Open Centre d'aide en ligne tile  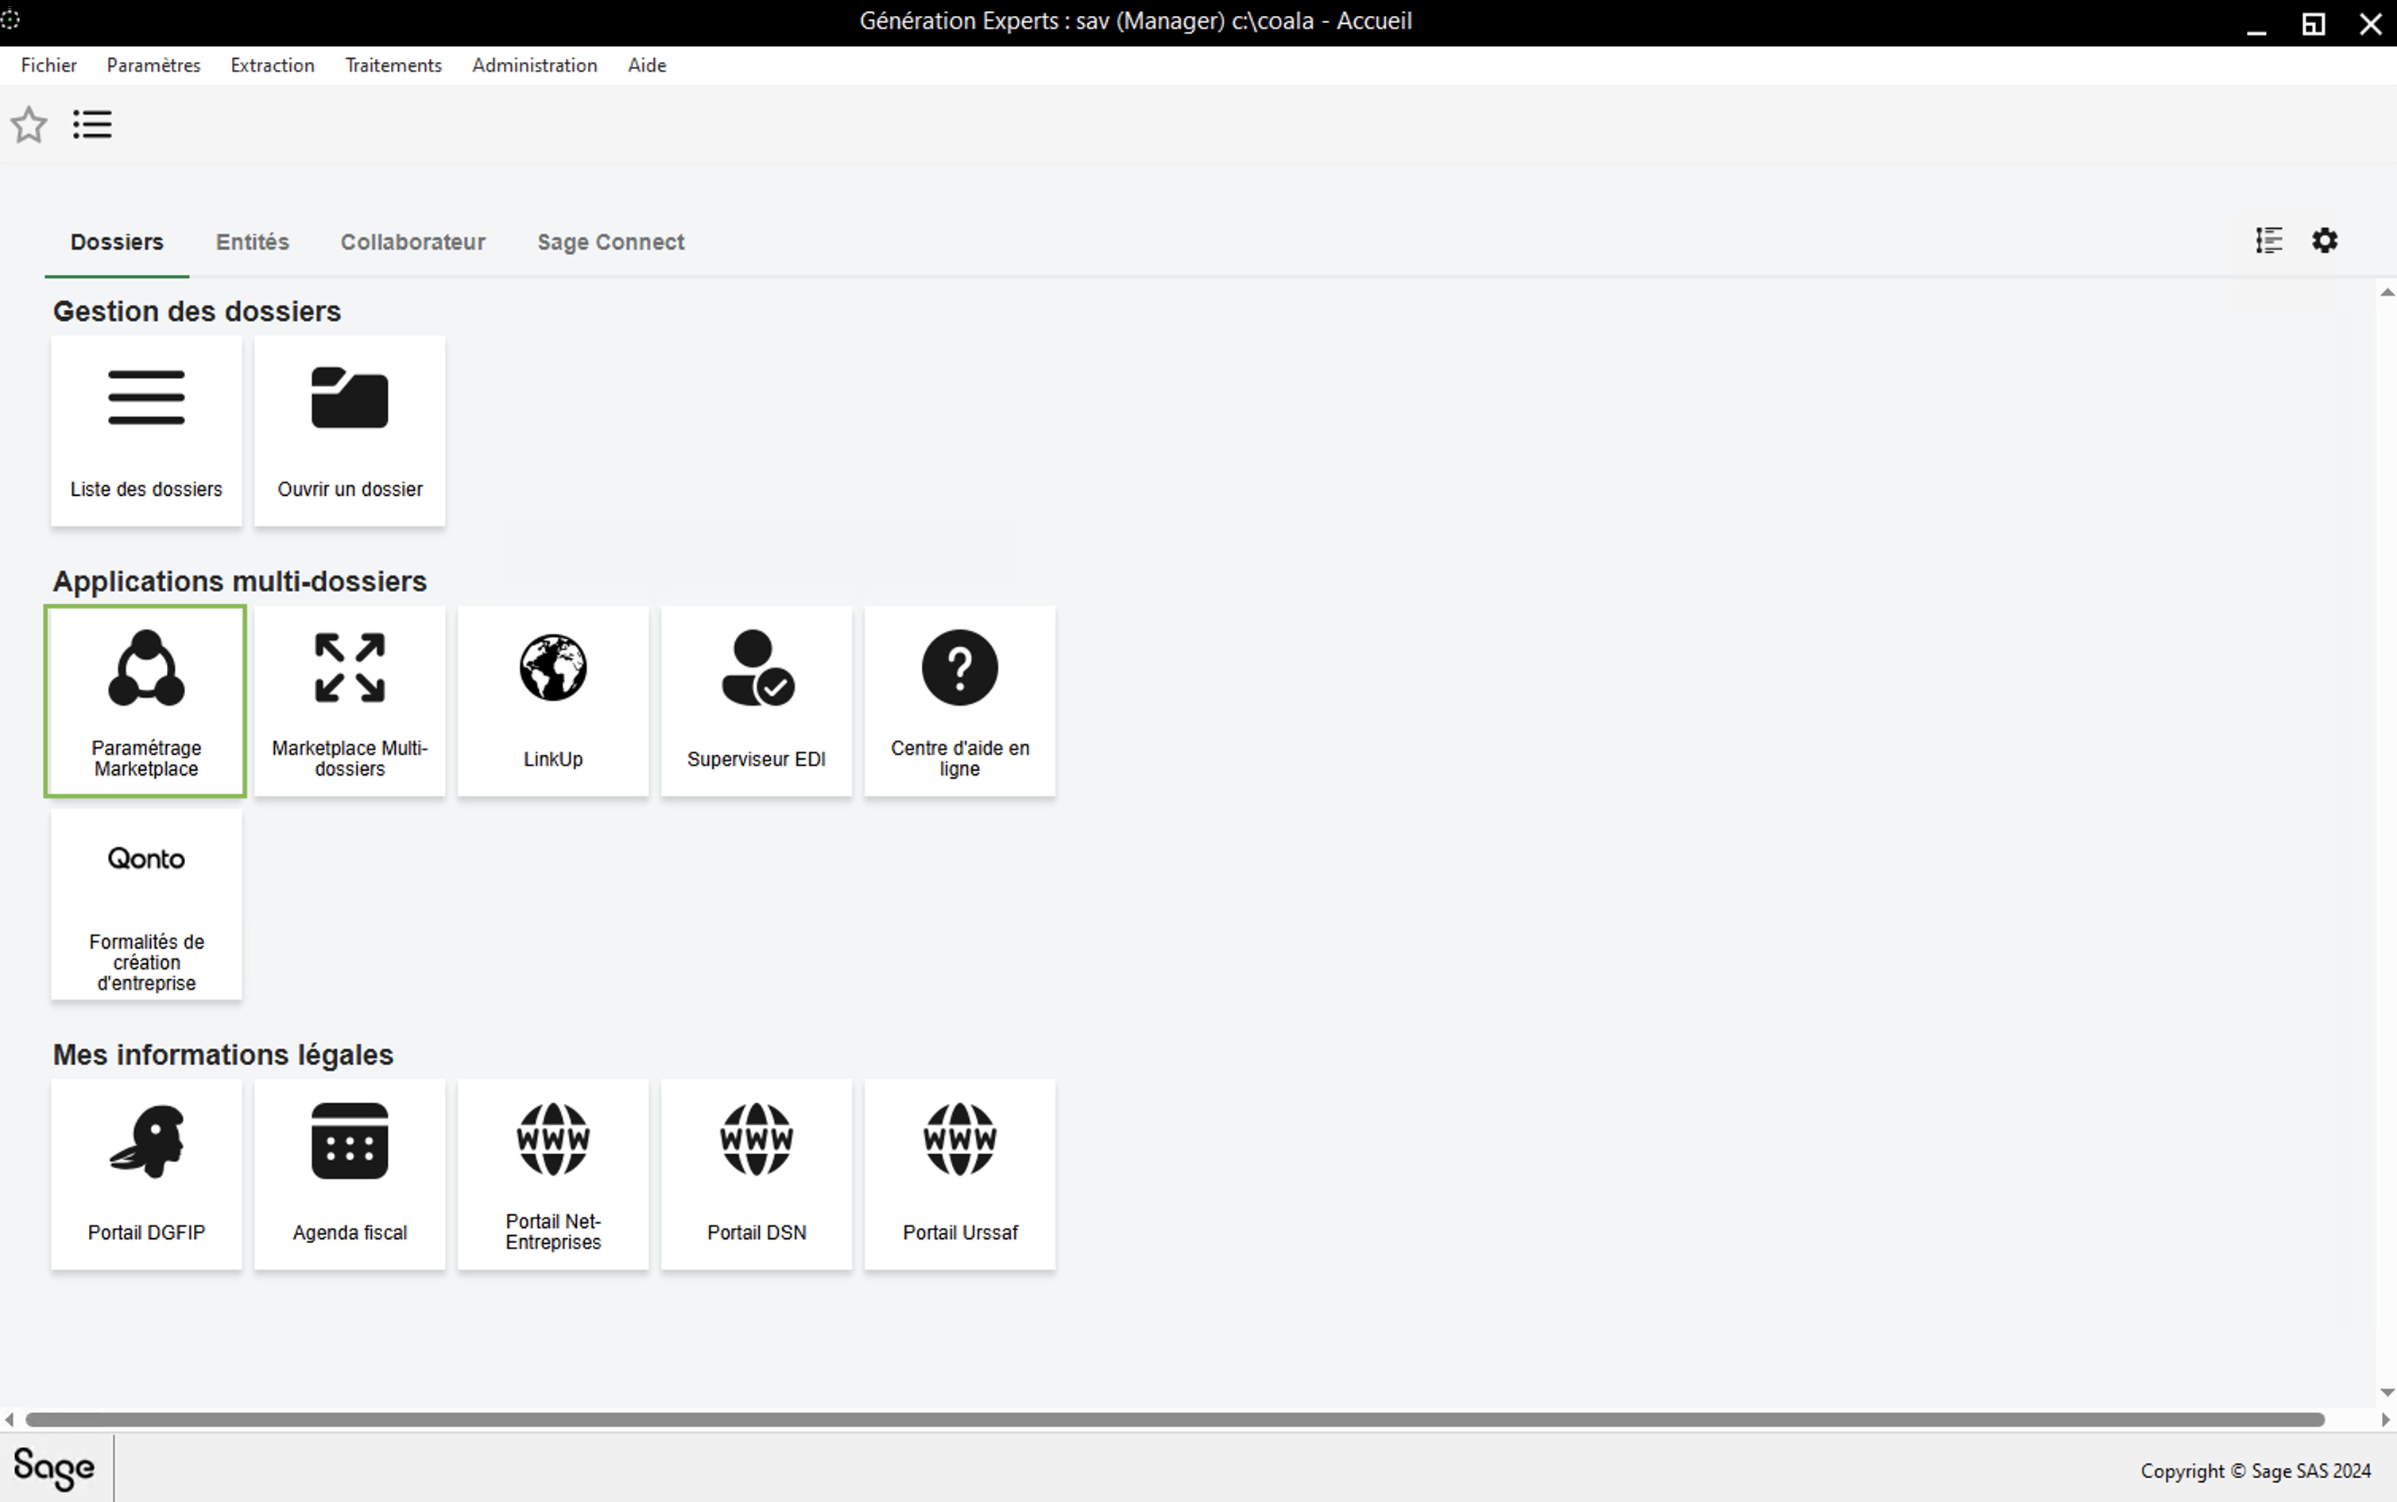(958, 701)
